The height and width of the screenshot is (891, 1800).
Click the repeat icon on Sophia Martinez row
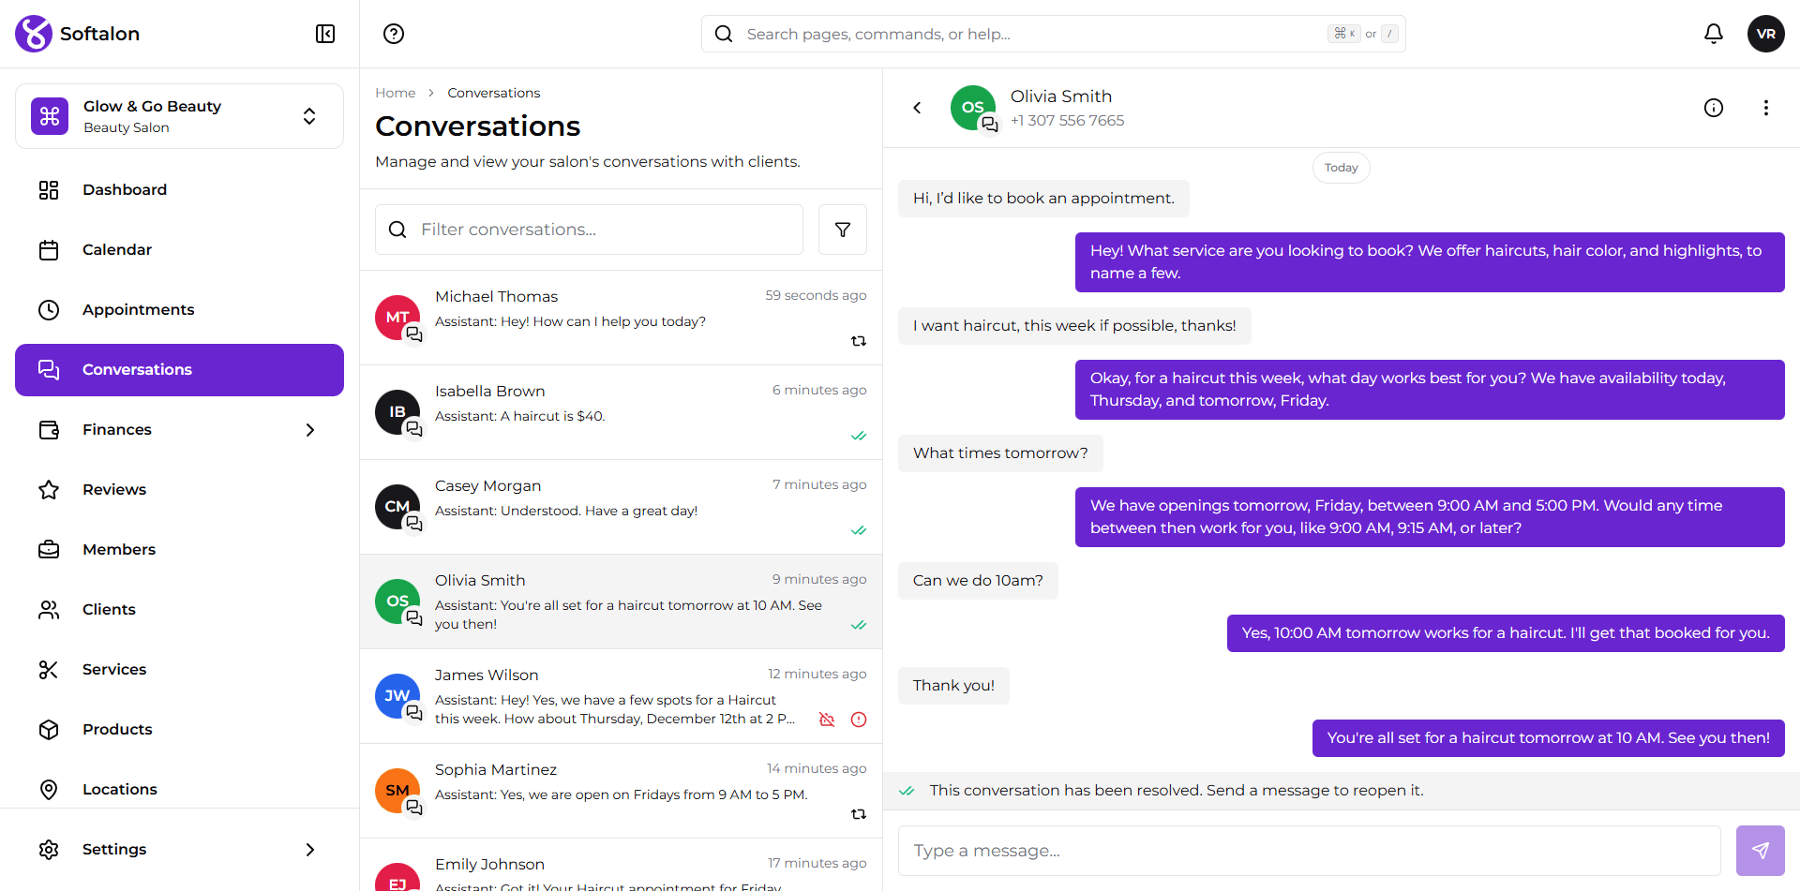click(x=859, y=814)
